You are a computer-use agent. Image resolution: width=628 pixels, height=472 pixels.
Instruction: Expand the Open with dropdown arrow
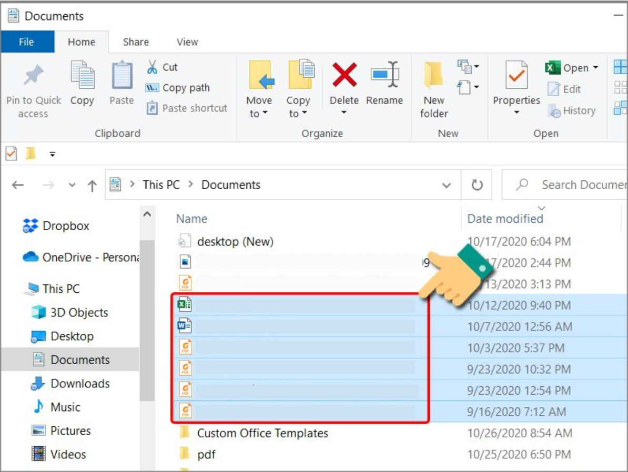click(595, 67)
